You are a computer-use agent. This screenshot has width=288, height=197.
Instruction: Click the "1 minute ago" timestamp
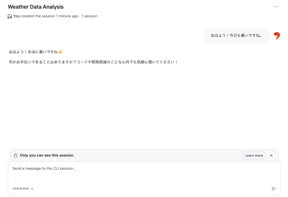coord(67,16)
